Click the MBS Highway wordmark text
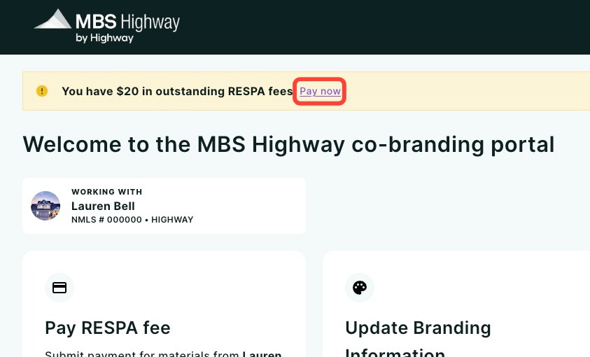The image size is (590, 357). (x=127, y=22)
